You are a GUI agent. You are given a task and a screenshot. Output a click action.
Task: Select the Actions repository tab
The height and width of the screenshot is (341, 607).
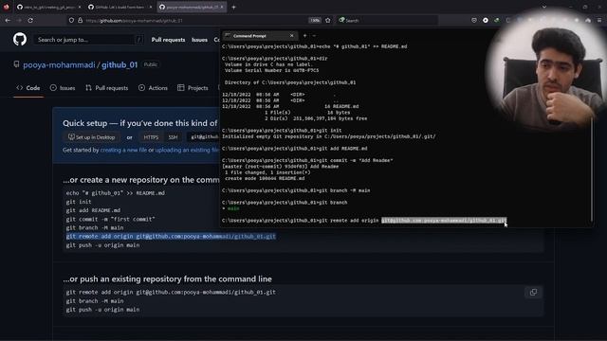point(153,88)
